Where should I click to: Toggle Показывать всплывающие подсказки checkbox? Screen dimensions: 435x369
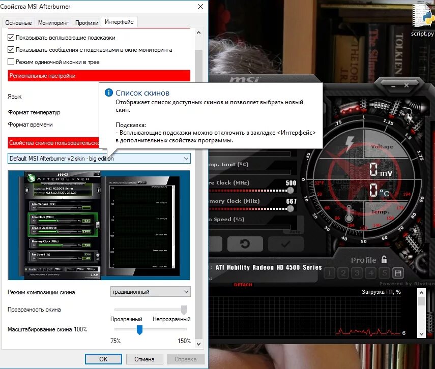(11, 37)
